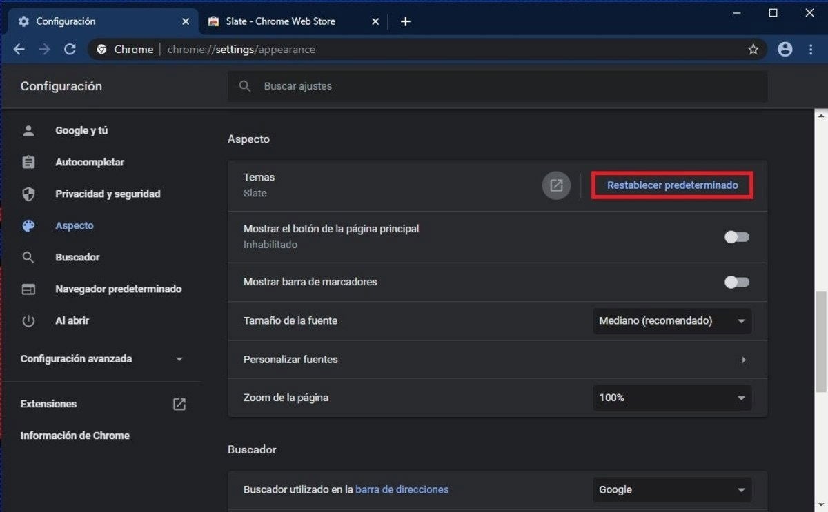Image resolution: width=828 pixels, height=512 pixels.
Task: Go back using the back arrow
Action: click(19, 49)
